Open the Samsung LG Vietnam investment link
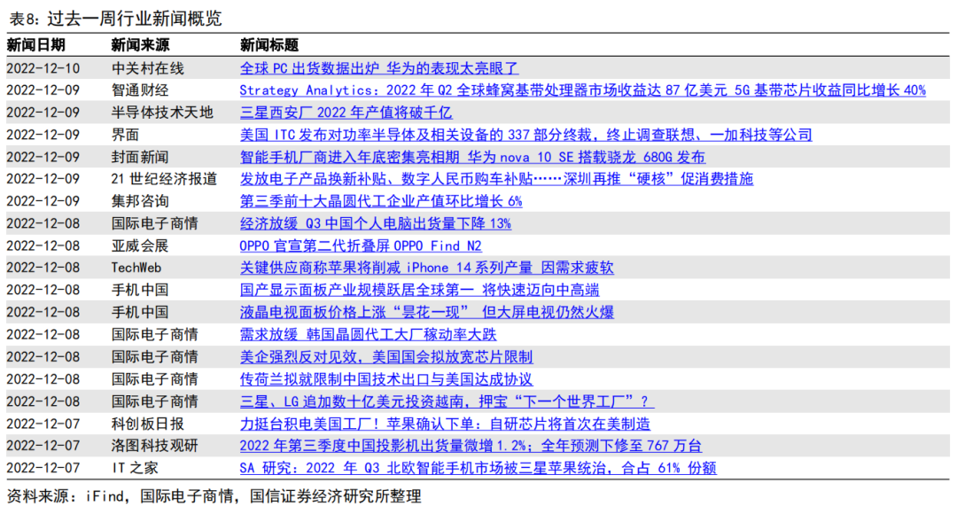The height and width of the screenshot is (514, 957). [447, 401]
